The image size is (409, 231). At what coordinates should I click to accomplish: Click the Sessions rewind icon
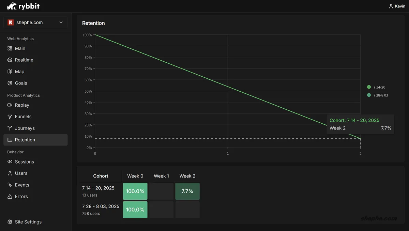10,162
